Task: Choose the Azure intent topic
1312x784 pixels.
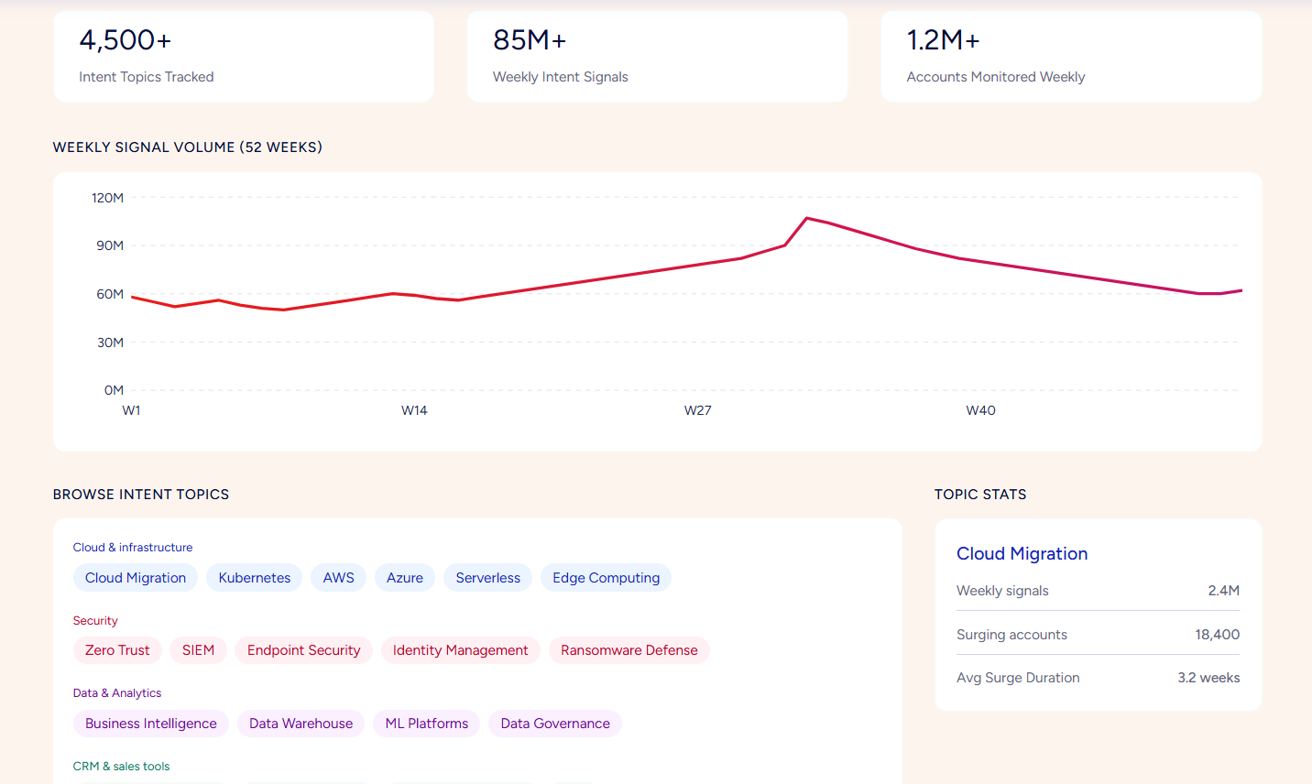Action: click(405, 578)
